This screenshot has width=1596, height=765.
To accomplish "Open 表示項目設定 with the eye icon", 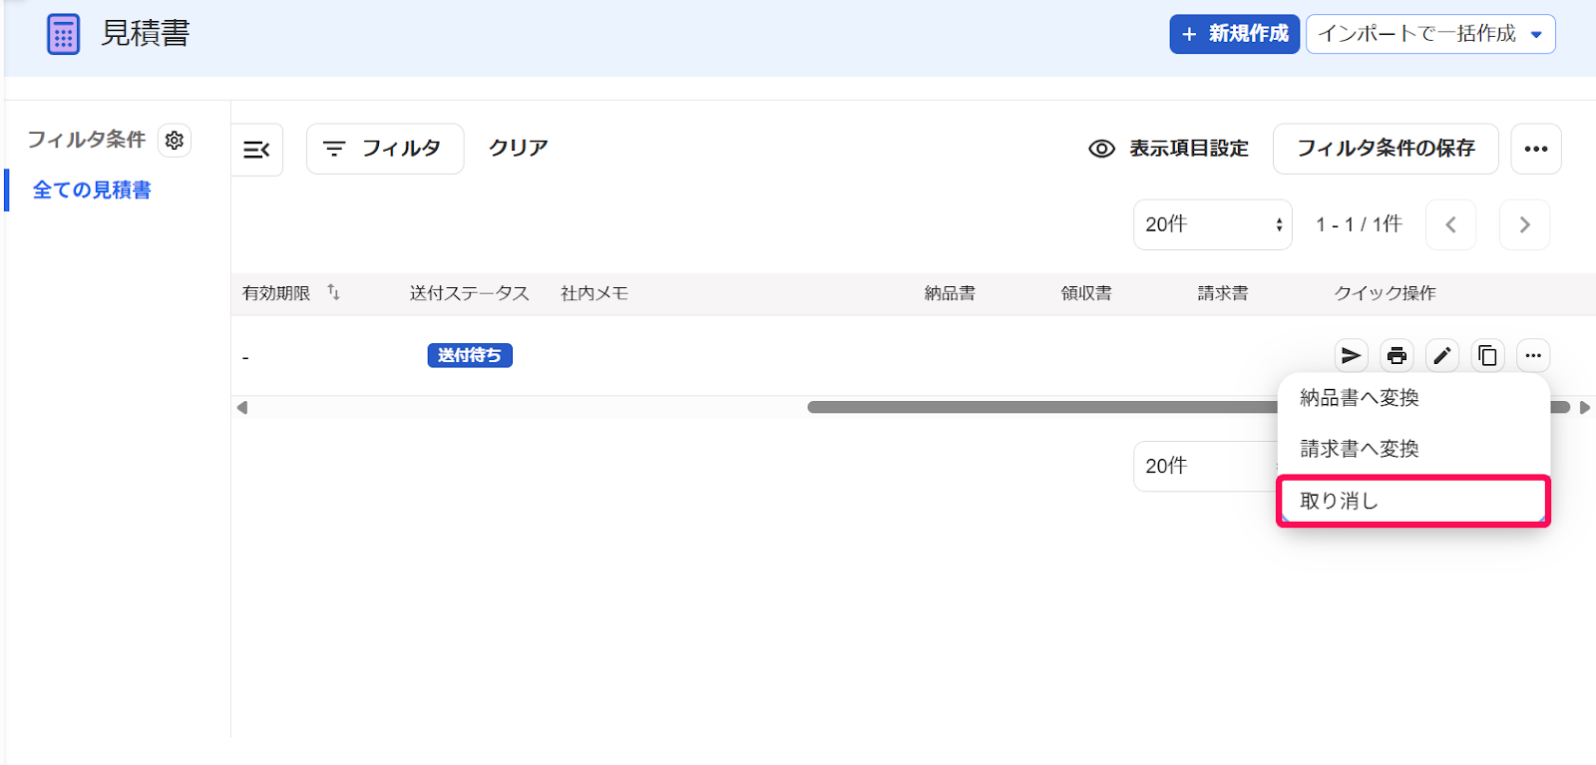I will click(1168, 149).
